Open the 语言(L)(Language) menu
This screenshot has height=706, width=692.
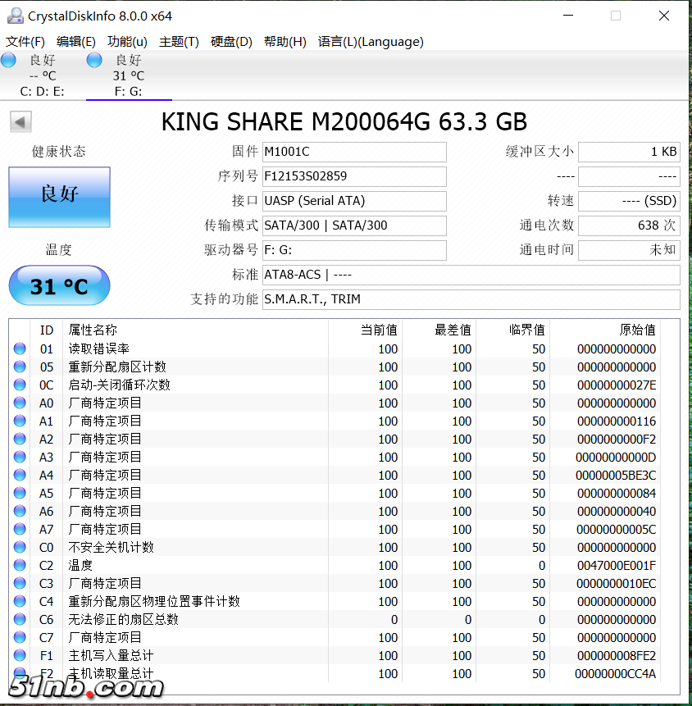(x=371, y=41)
